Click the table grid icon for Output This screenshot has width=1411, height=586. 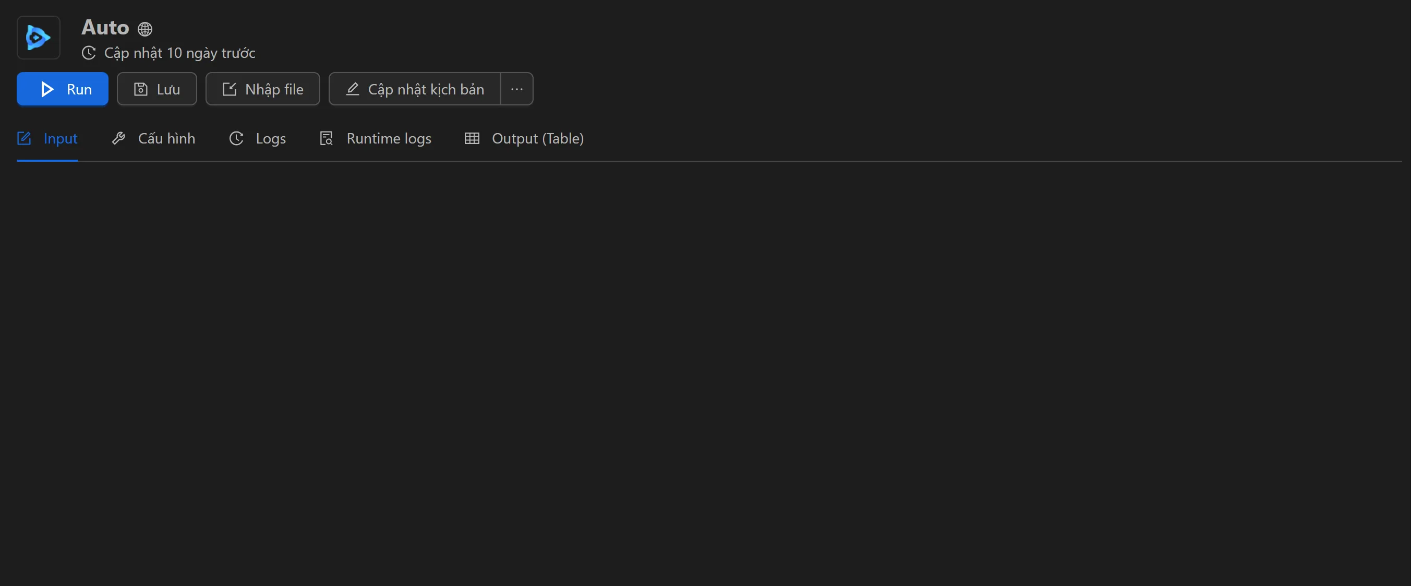[472, 139]
